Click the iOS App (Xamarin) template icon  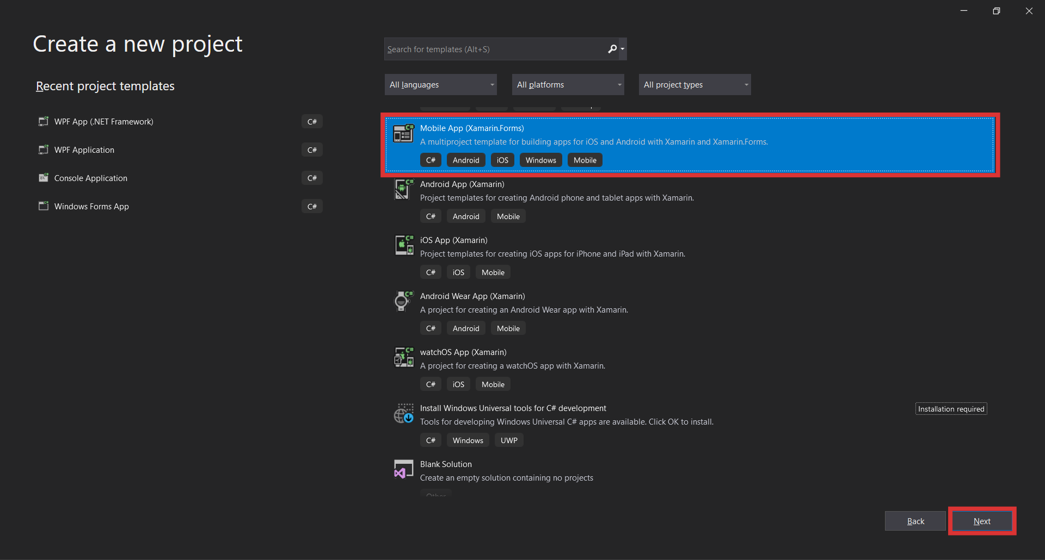point(403,245)
